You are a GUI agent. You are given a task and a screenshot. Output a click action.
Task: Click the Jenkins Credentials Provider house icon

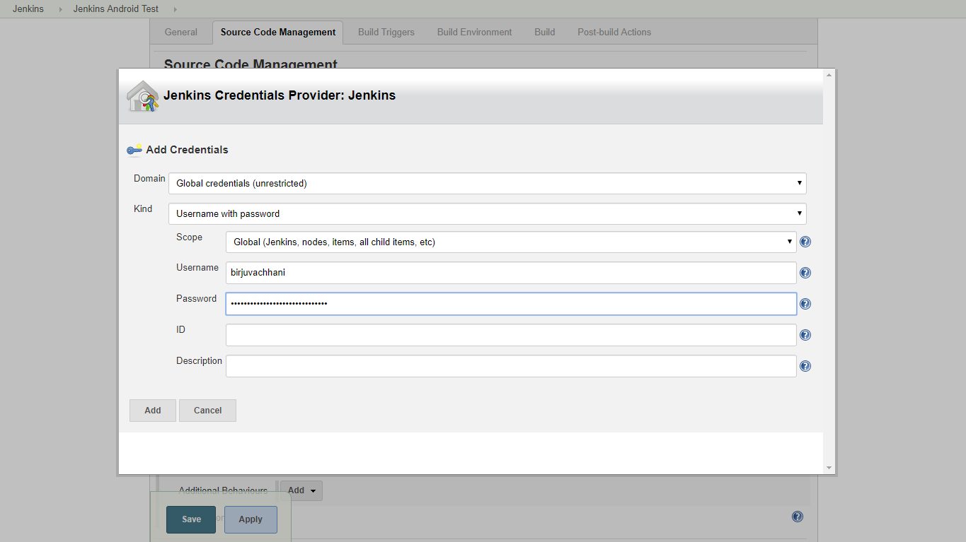point(141,95)
